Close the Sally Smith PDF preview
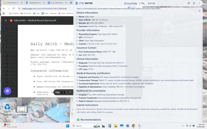This screenshot has width=207, height=129. [x=6, y=21]
